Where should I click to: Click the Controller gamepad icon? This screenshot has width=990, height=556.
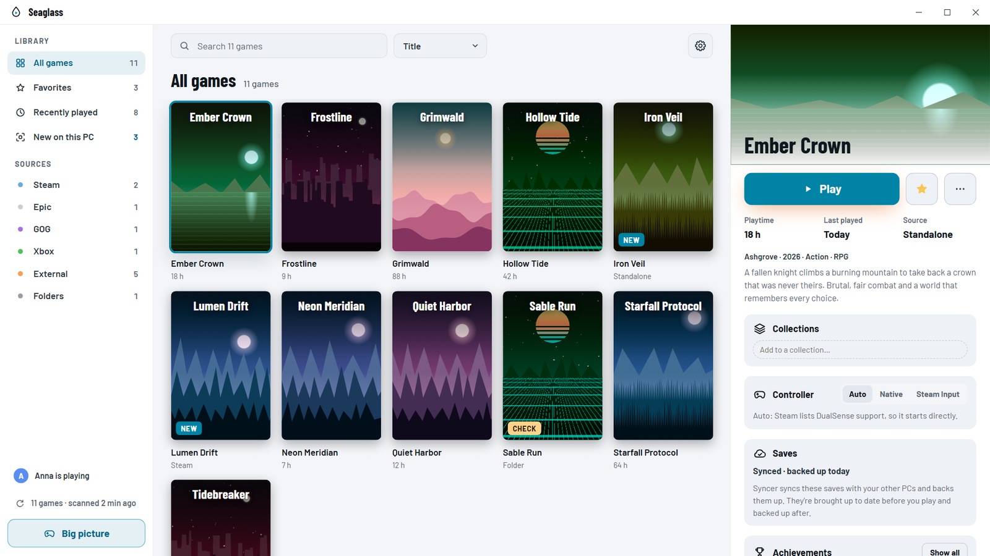pyautogui.click(x=760, y=395)
